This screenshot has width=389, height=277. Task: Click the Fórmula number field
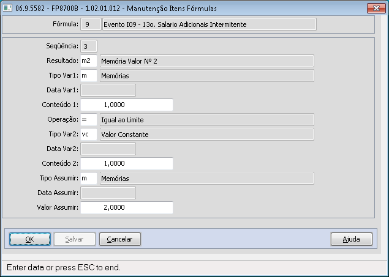click(91, 24)
